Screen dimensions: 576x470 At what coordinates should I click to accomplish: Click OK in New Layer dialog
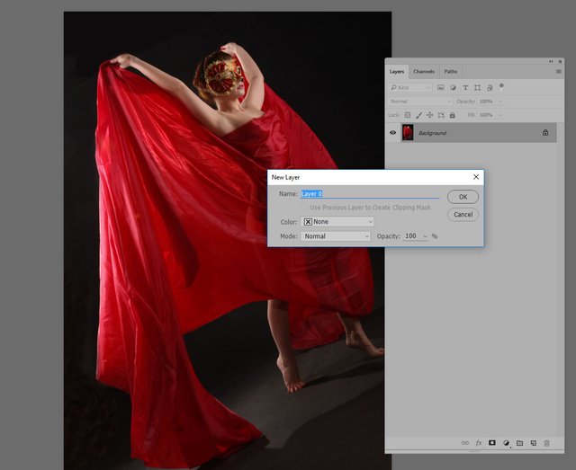(463, 197)
